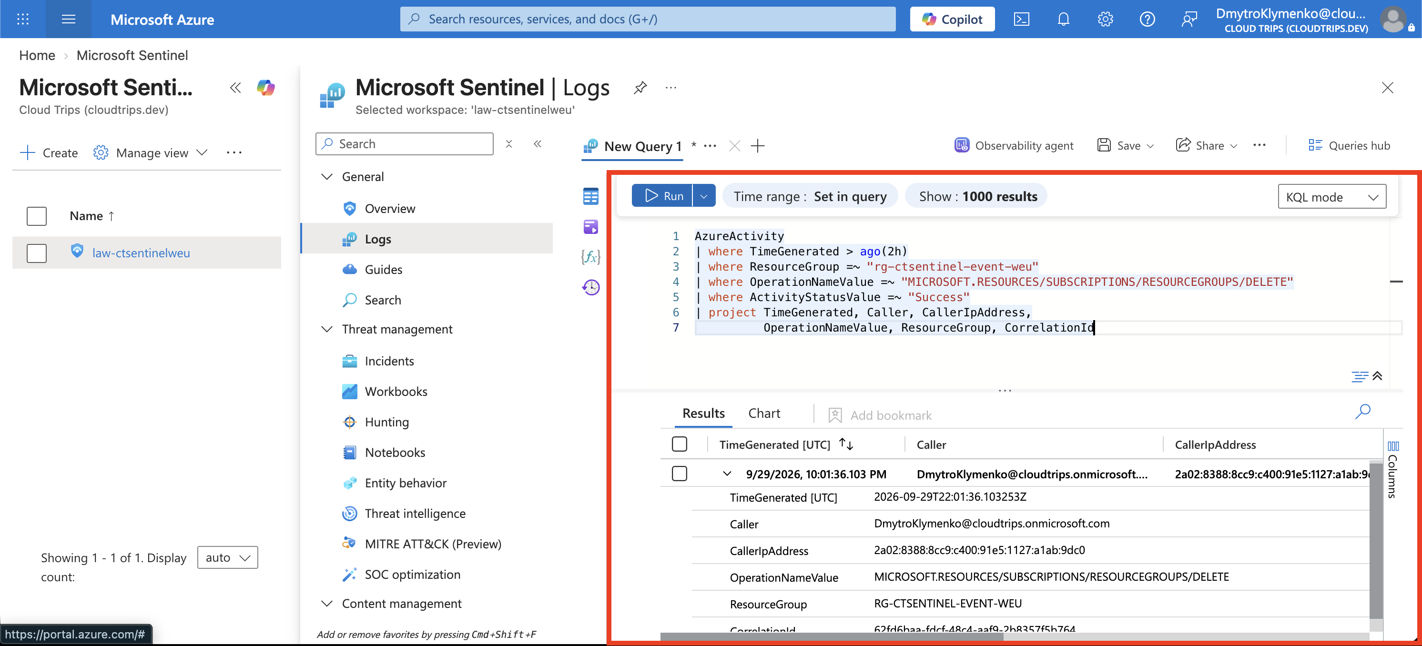Screen dimensions: 1422x646
Task: Open the Functions fx panel icon
Action: (x=590, y=256)
